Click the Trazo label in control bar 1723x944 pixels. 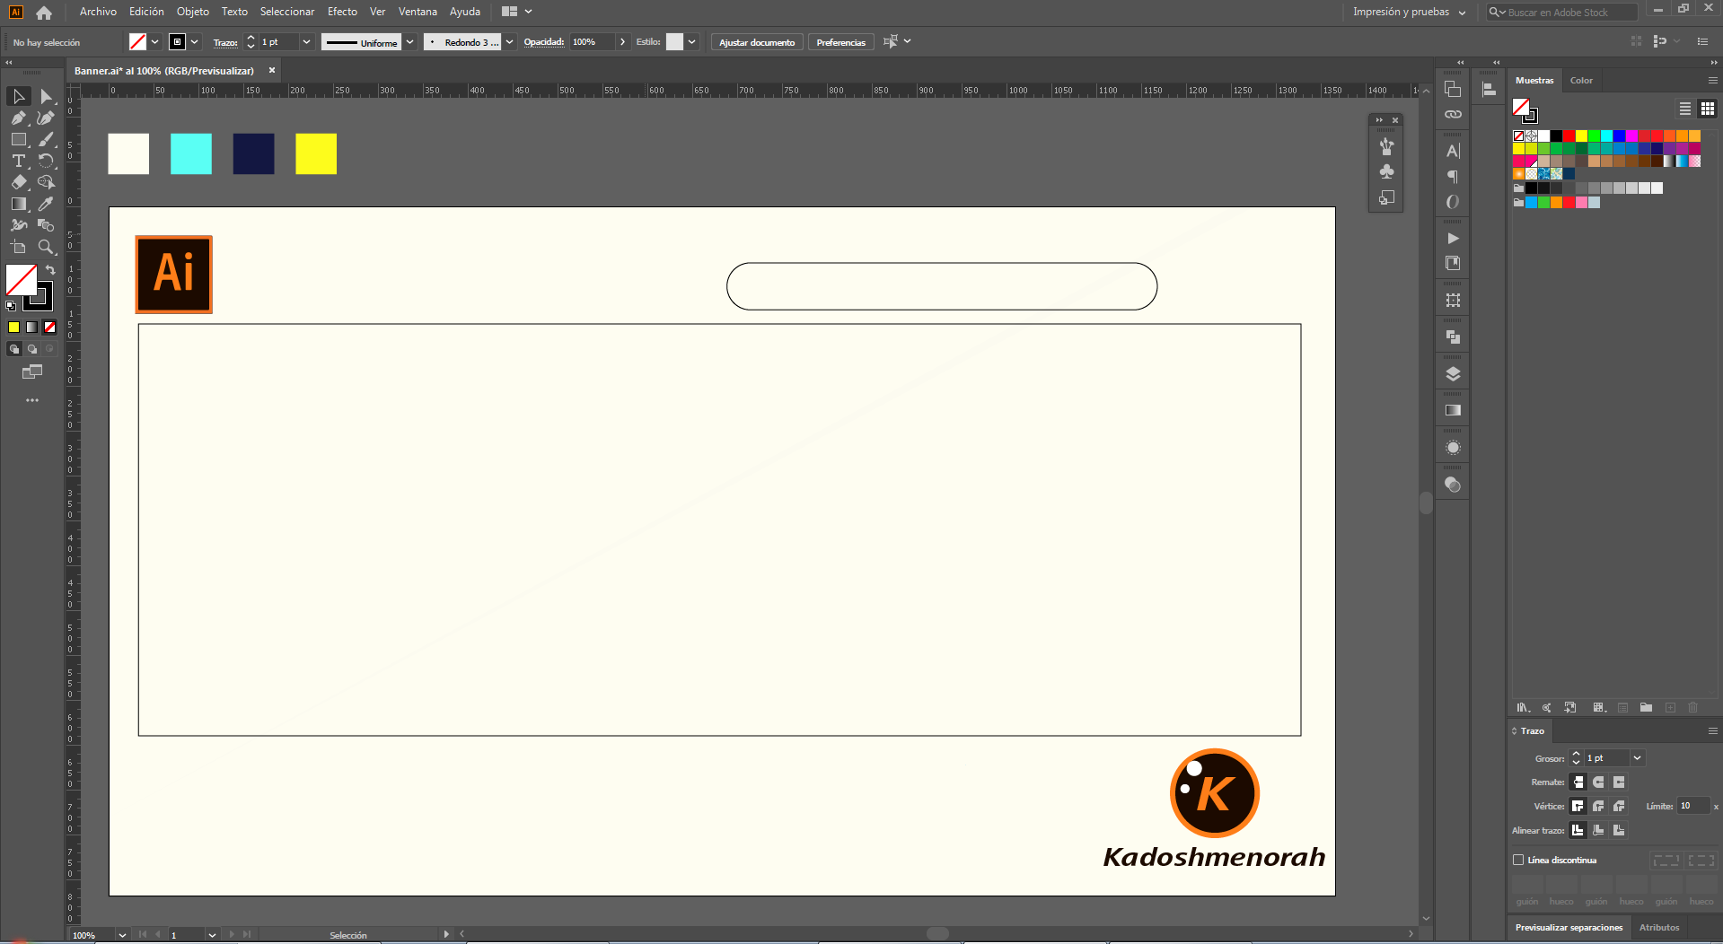point(225,42)
